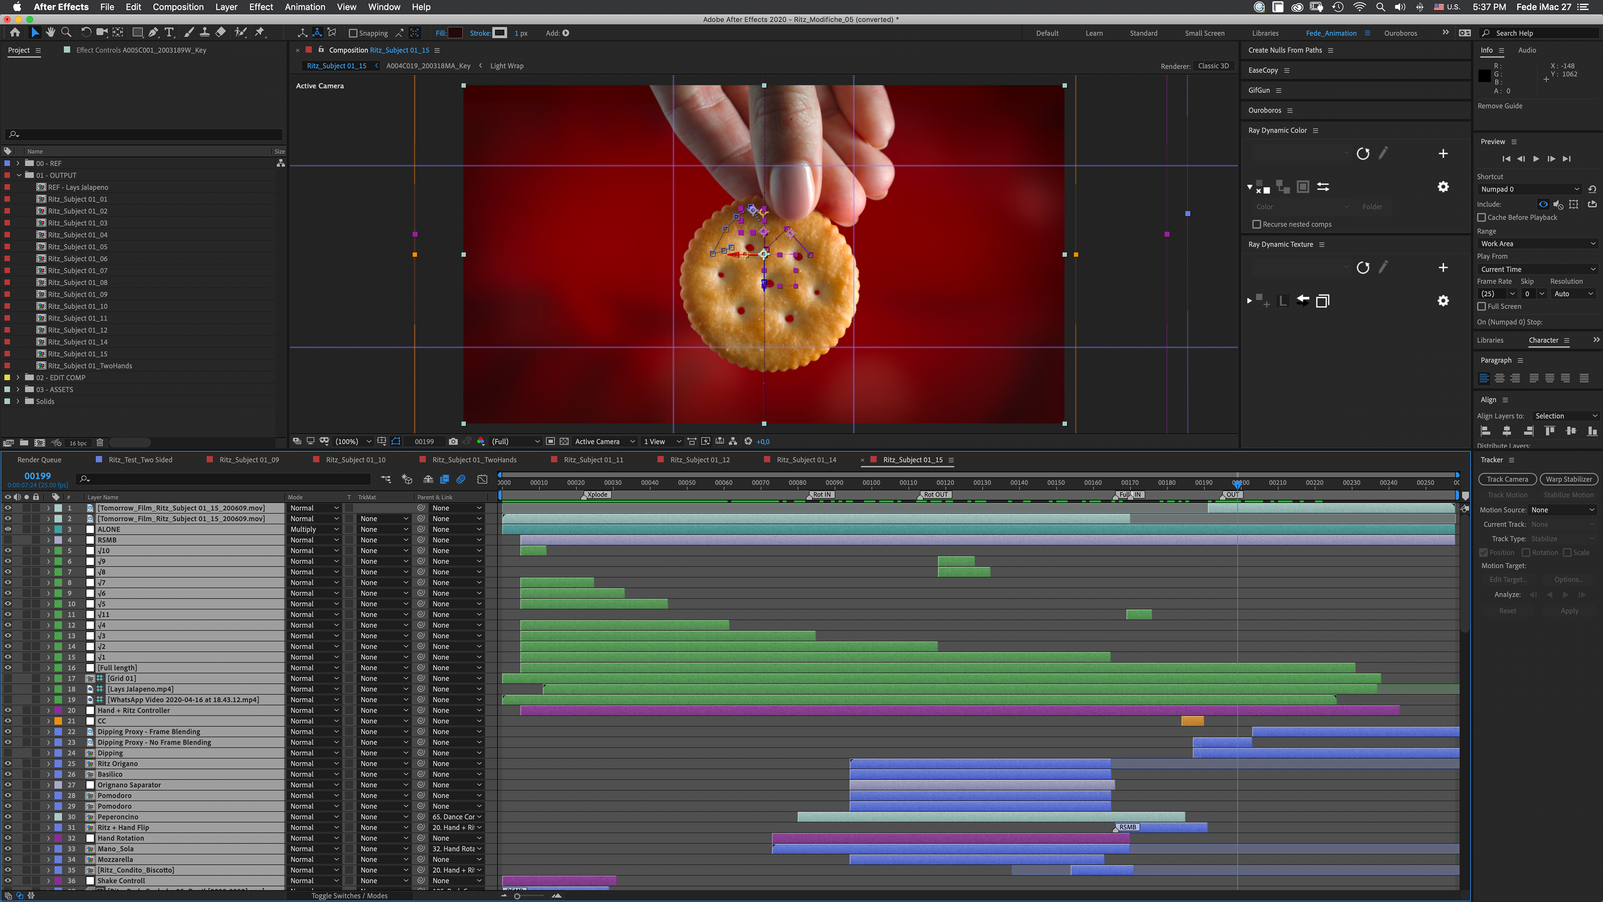Viewport: 1603px width, 902px height.
Task: Open the Animation menu
Action: point(305,7)
